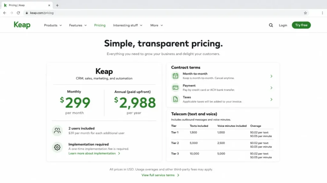Open Learn more about implementation link
The width and height of the screenshot is (327, 183).
point(94,153)
